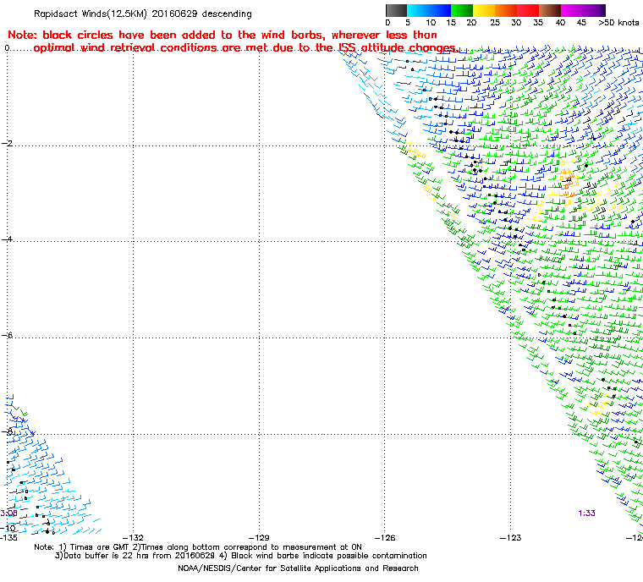Click the '25' label under the color legend
The height and width of the screenshot is (582, 643).
tap(495, 23)
